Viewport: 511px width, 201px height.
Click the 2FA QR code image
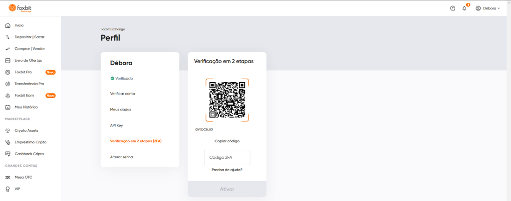click(227, 100)
